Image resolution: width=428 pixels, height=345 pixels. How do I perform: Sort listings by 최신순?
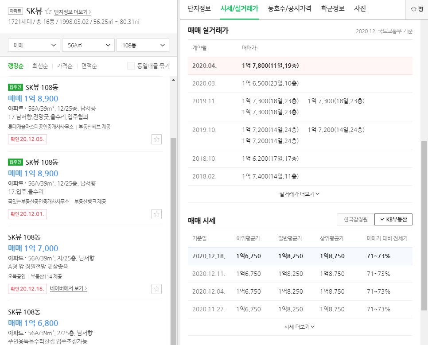40,66
